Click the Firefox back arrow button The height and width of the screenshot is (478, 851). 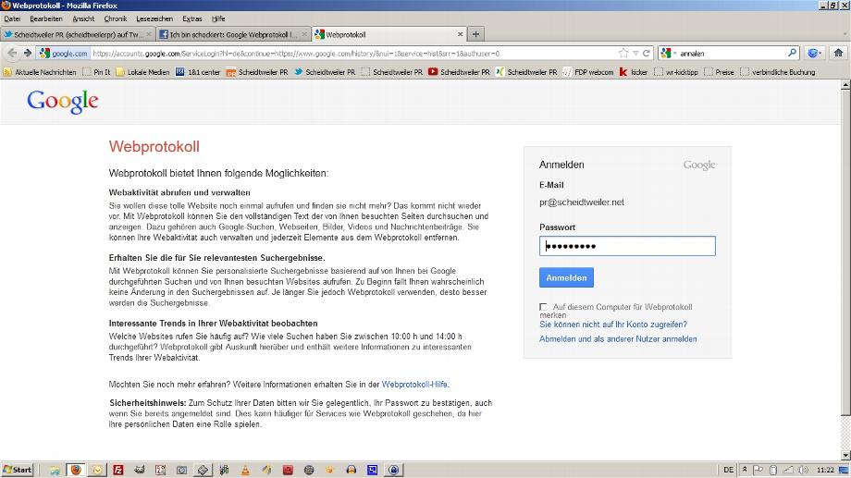tap(11, 54)
